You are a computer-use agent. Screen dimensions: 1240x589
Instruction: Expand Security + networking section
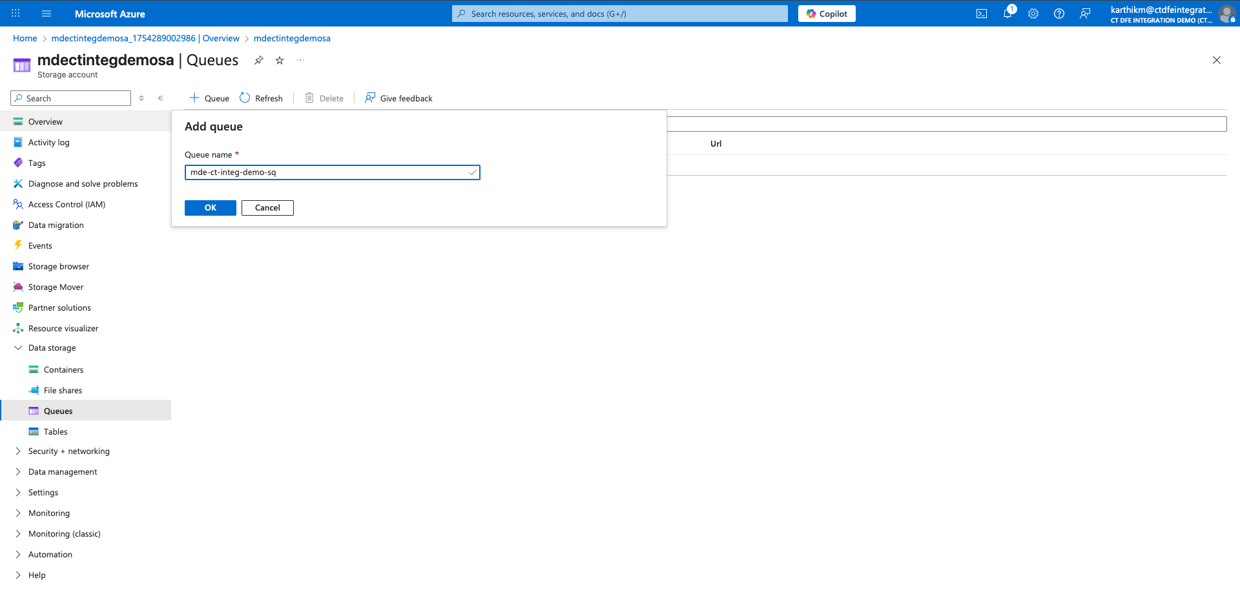point(18,451)
